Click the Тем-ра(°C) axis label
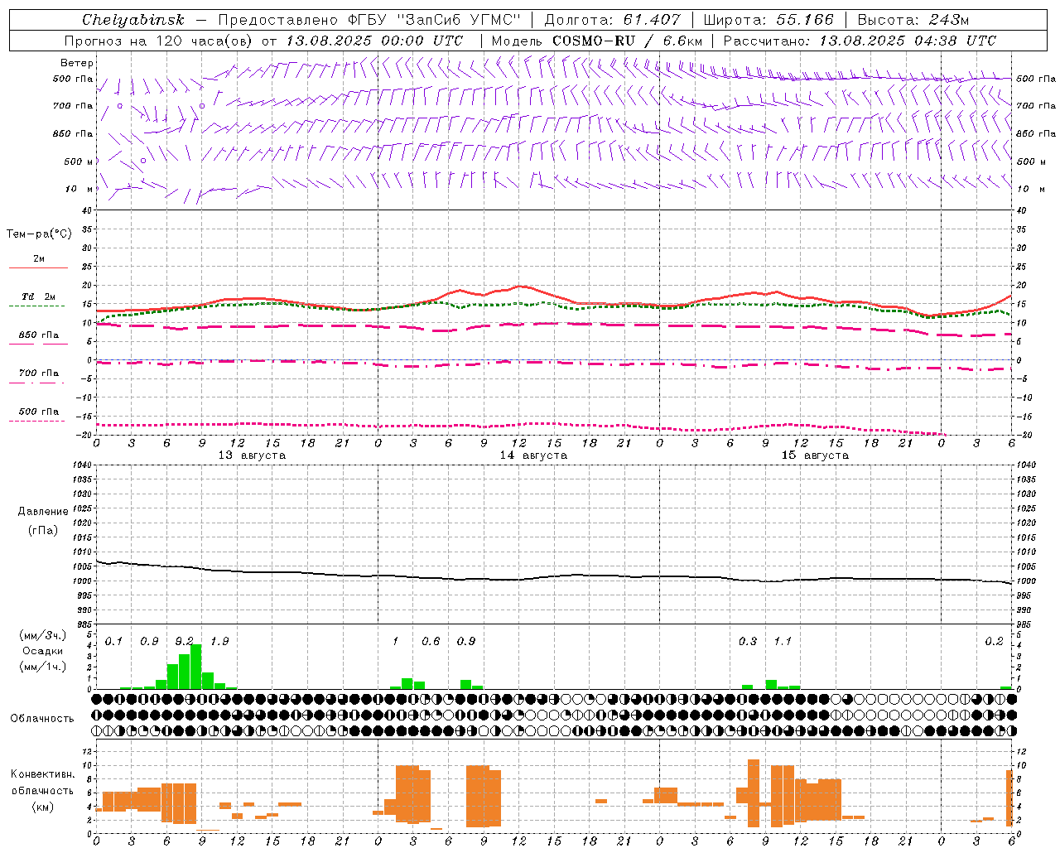Screen dimensions: 1060x848 pos(39,234)
